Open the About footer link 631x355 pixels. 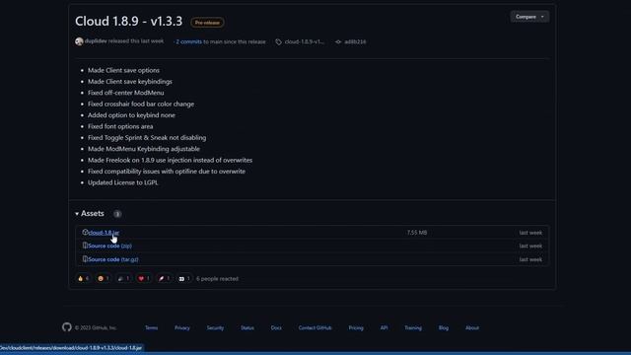coord(472,328)
